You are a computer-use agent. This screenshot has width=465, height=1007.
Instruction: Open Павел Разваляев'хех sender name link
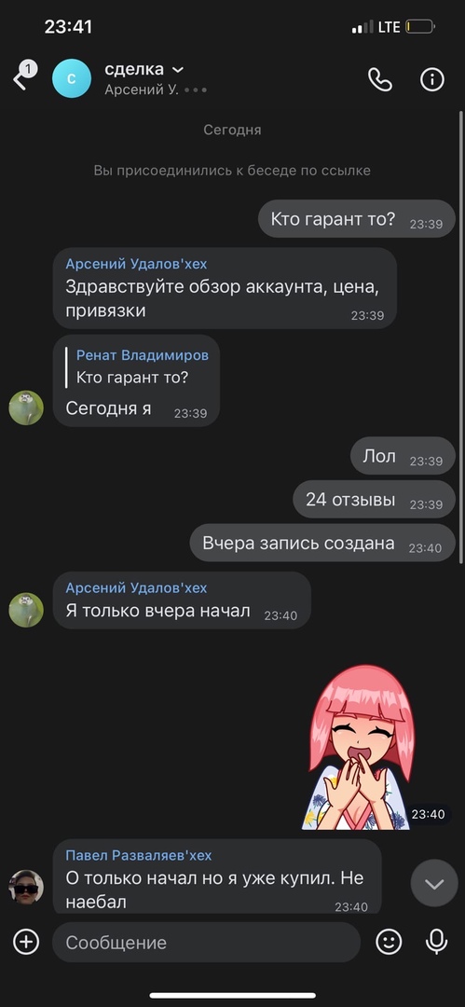tap(138, 855)
